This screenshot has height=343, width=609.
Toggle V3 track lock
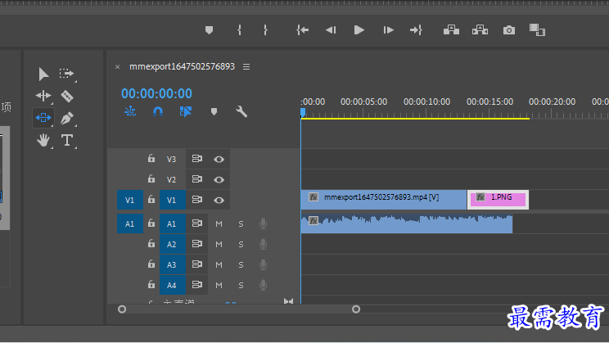tap(151, 159)
